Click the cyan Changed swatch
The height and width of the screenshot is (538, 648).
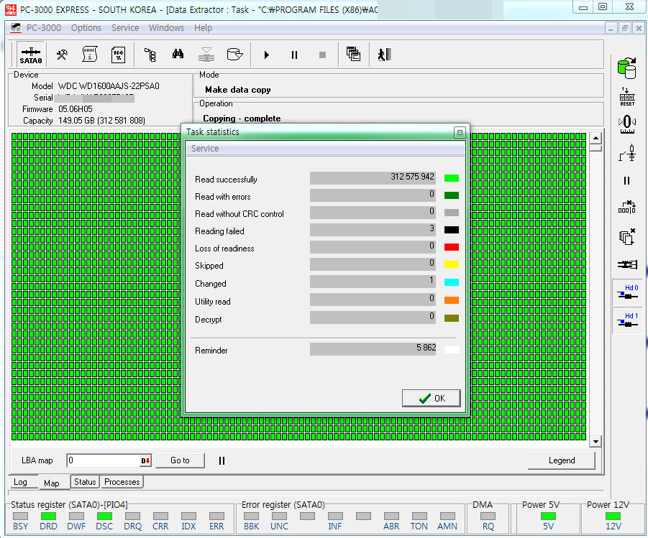coord(451,282)
